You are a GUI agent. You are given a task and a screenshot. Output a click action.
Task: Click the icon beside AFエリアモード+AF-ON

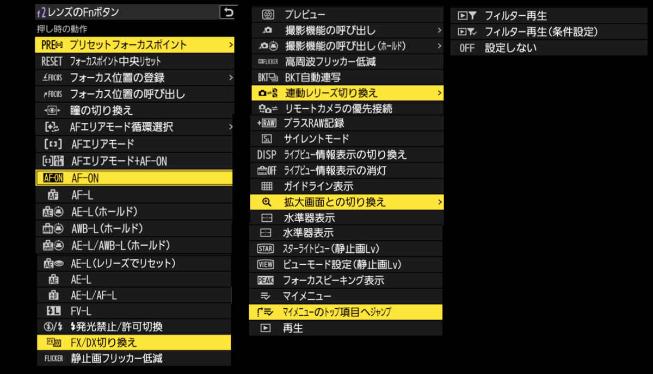(53, 161)
